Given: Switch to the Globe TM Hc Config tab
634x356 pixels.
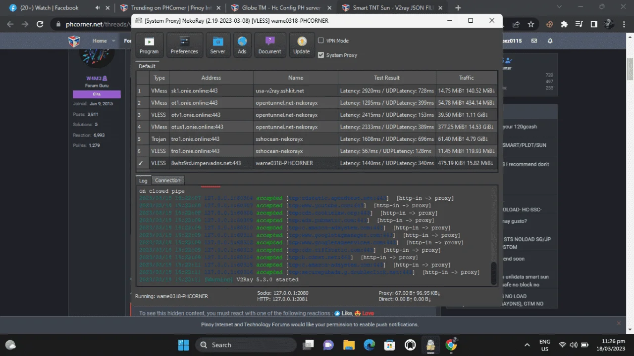Looking at the screenshot, I should (281, 8).
